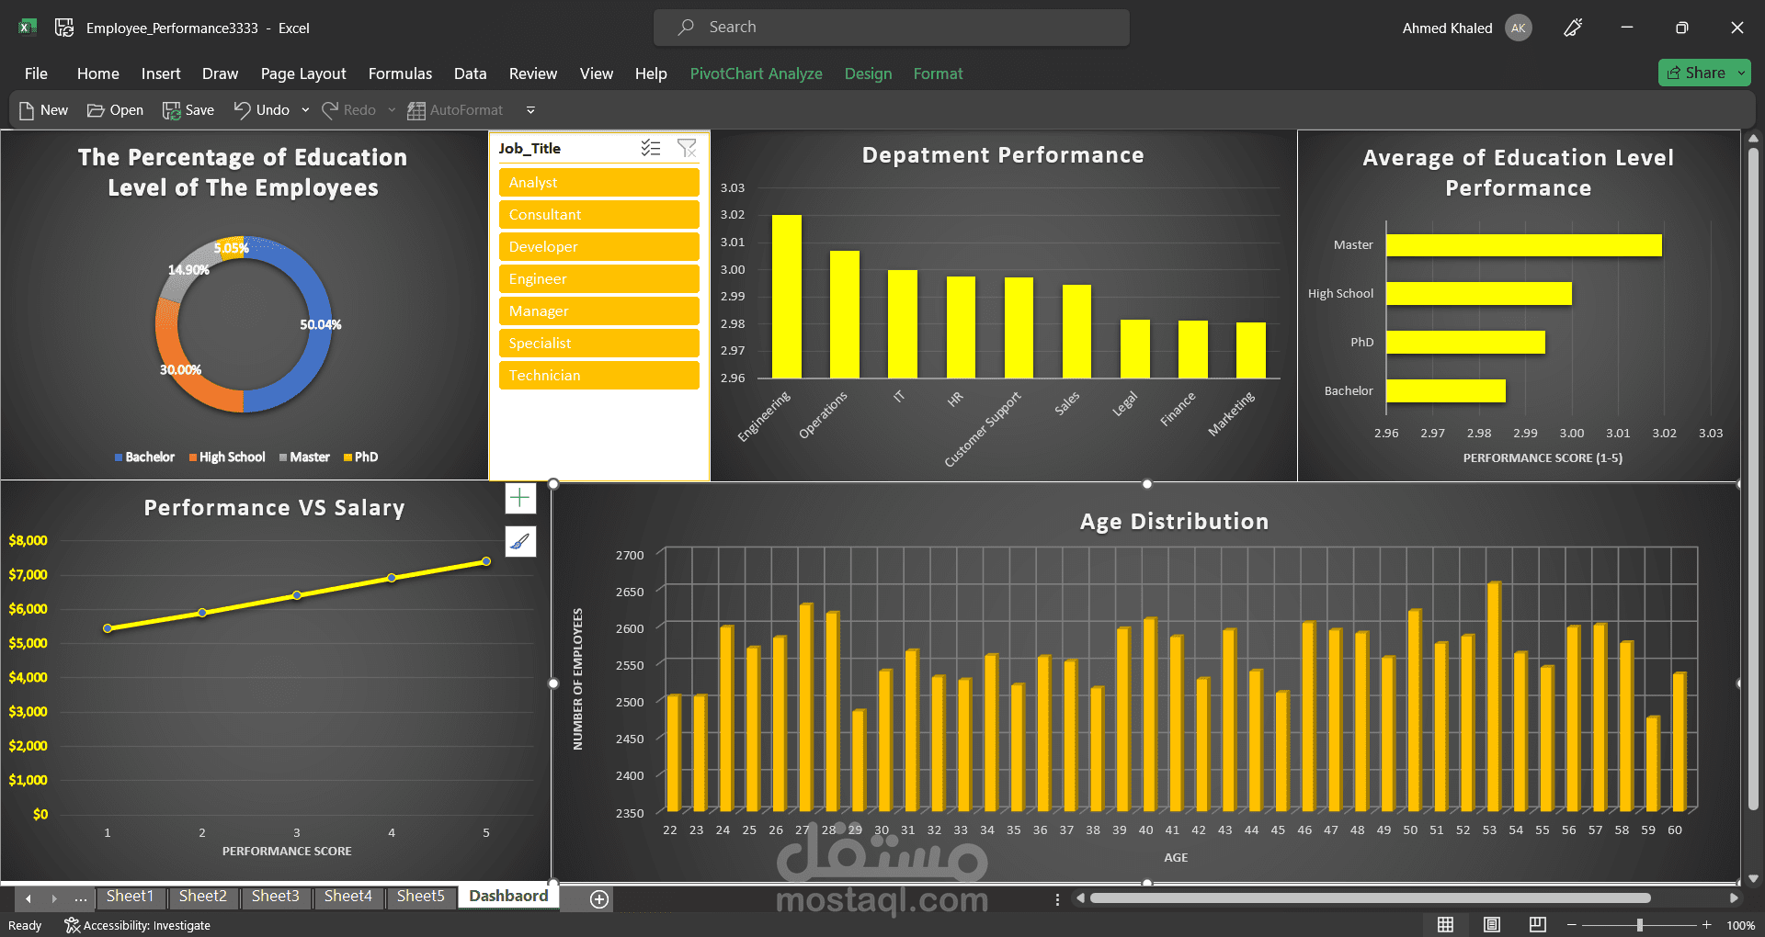The width and height of the screenshot is (1765, 937).
Task: Click the Excel app icon
Action: click(x=28, y=28)
